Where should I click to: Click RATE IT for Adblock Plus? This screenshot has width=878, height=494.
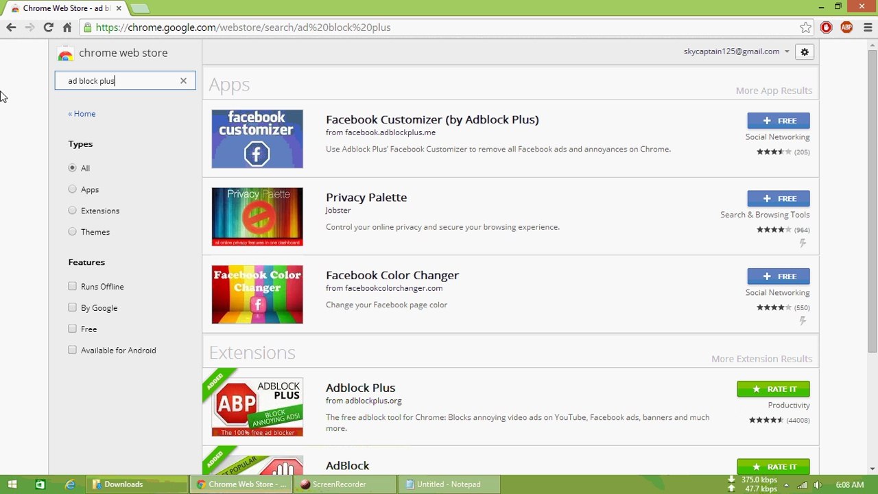tap(774, 389)
